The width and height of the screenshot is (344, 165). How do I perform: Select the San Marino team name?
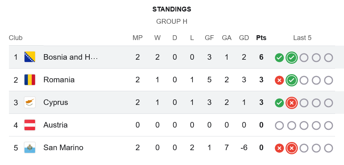click(63, 148)
